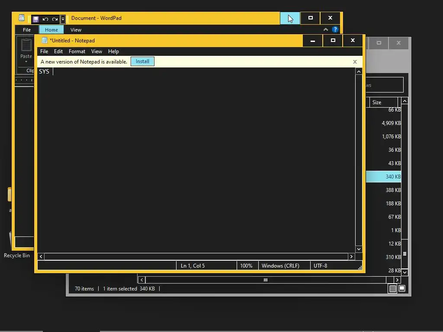Select the 310 KB file row in Explorer
The image size is (443, 332).
pos(383,257)
